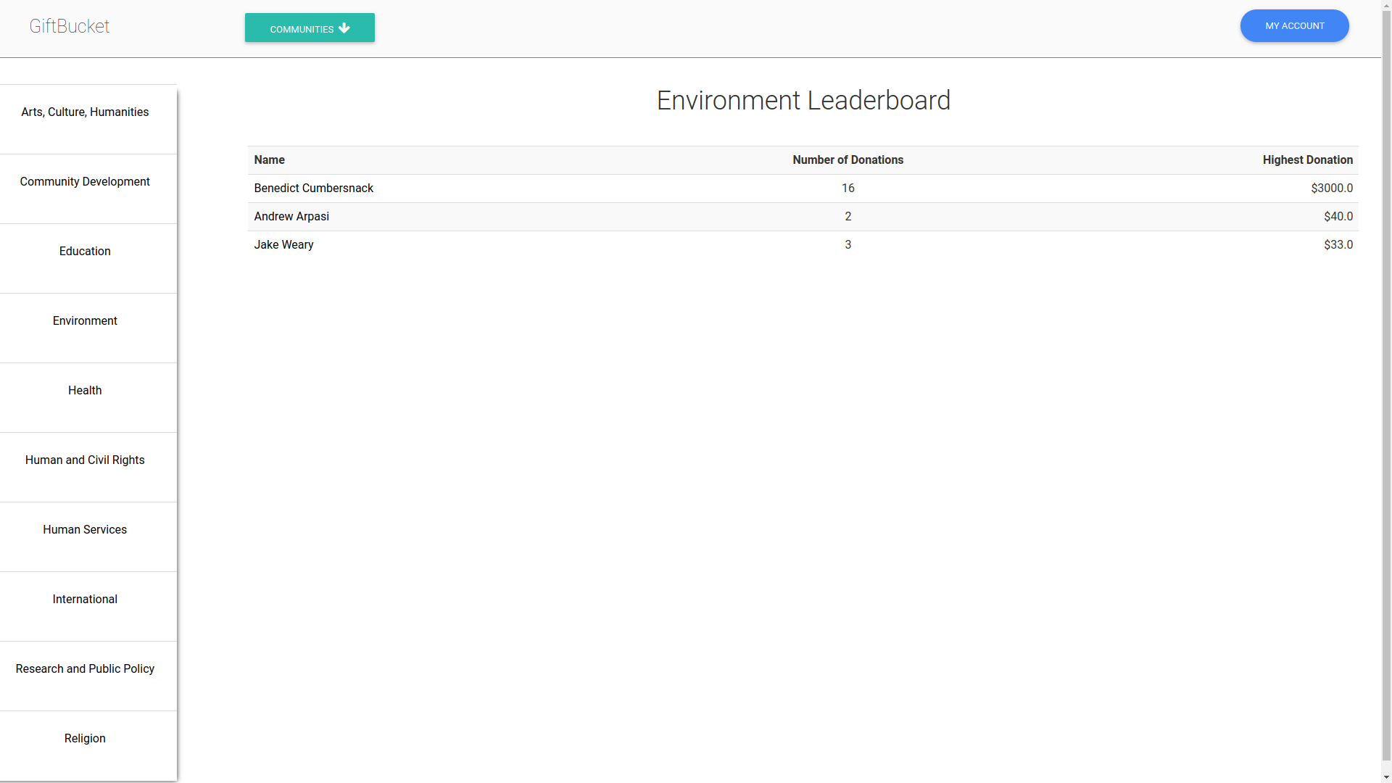Select Research and Public Policy category
Image resolution: width=1392 pixels, height=783 pixels.
[x=85, y=669]
